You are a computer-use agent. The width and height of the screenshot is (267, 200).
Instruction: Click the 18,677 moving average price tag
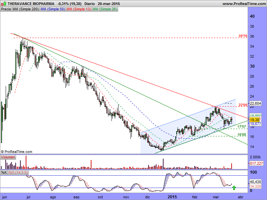[x=255, y=124]
